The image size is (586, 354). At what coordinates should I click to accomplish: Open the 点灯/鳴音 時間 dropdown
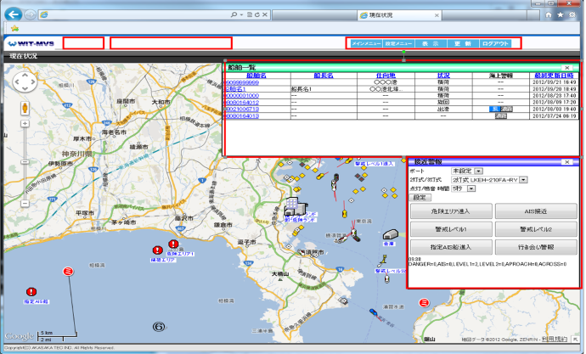(x=464, y=188)
